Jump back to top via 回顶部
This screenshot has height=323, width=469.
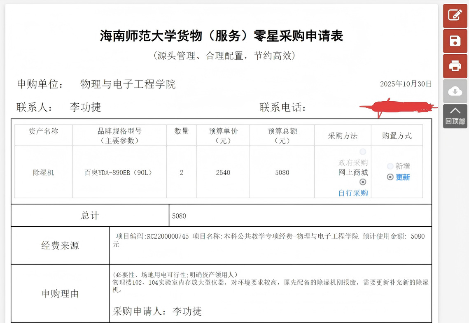455,116
